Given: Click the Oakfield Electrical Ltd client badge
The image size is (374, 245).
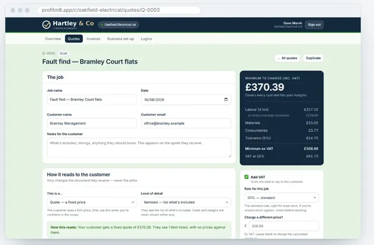Looking at the screenshot, I should [118, 25].
